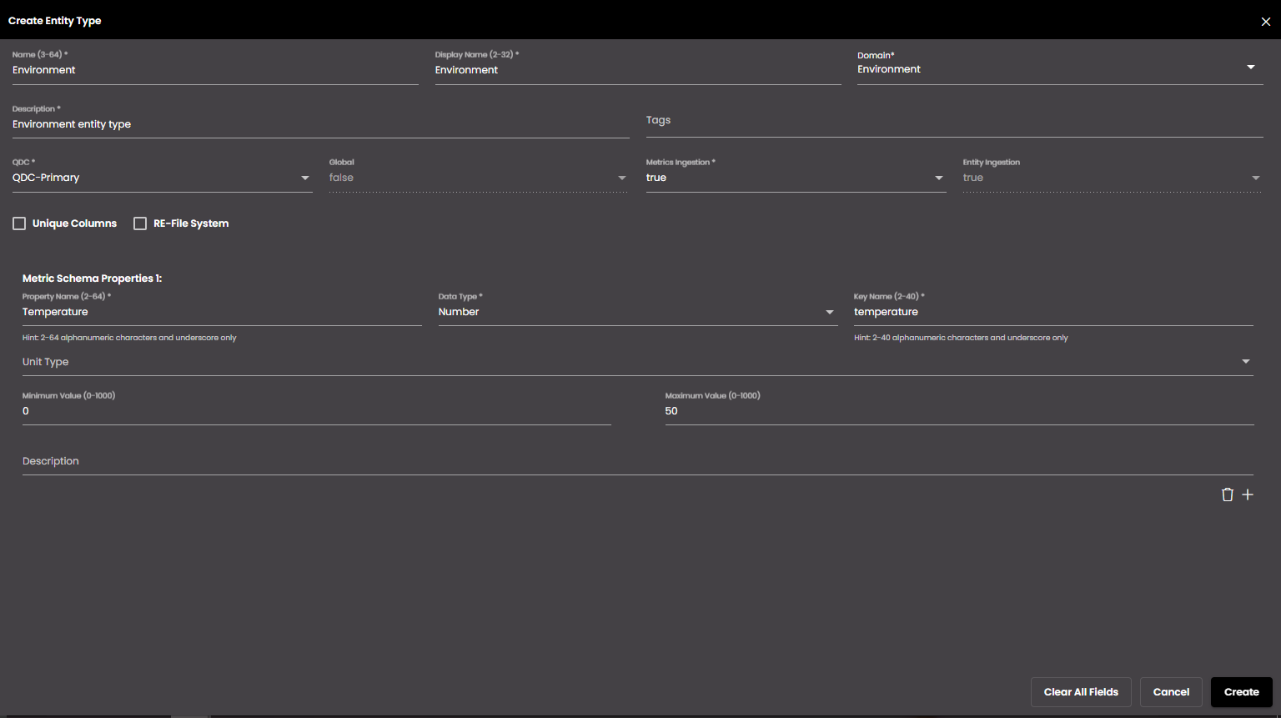1281x718 pixels.
Task: Focus the Display Name field
Action: pyautogui.click(x=638, y=70)
